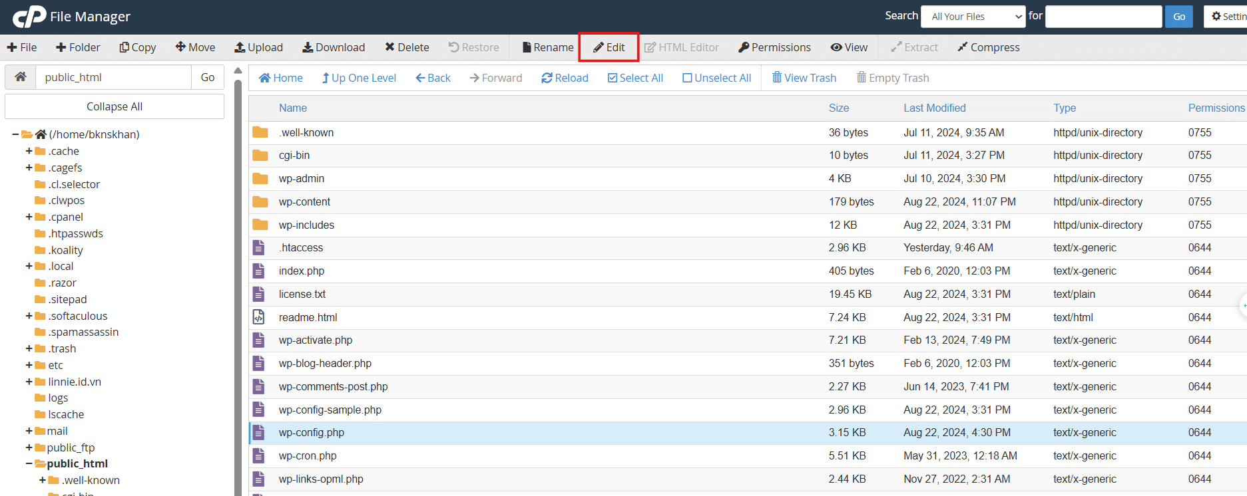Open the Permissions tool
Image resolution: width=1247 pixels, height=496 pixels.
coord(774,47)
